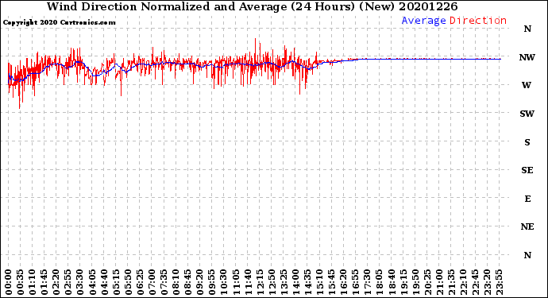Viewport: 548px width, 298px height.
Task: Select the 12:15 time axis label
Action: tap(260, 282)
